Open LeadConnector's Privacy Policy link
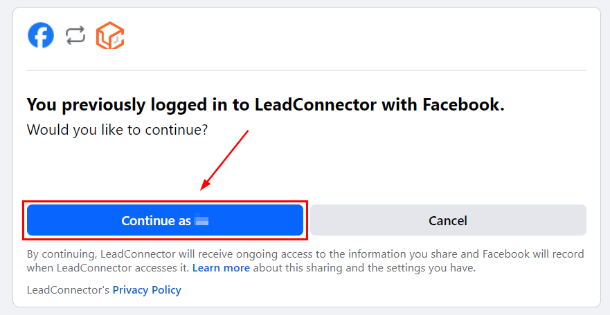610x315 pixels. tap(147, 289)
